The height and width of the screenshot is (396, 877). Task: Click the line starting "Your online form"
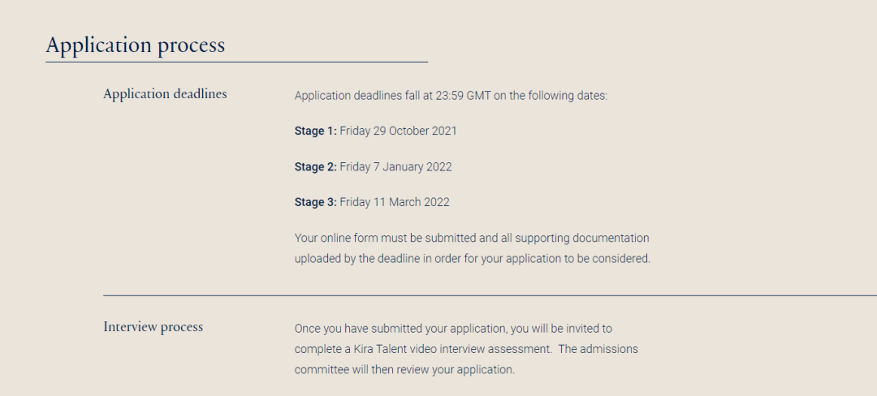(472, 238)
